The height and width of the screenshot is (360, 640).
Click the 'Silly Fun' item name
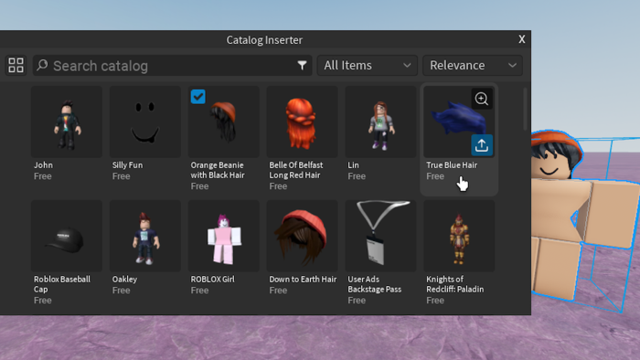click(x=127, y=165)
